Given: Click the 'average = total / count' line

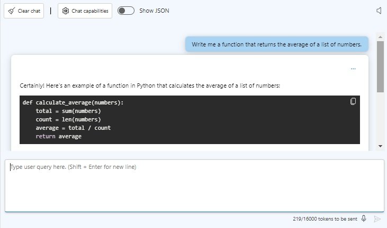Looking at the screenshot, I should (73, 128).
